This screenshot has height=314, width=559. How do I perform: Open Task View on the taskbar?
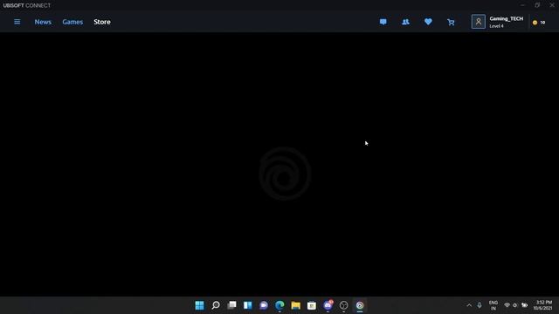click(x=231, y=305)
